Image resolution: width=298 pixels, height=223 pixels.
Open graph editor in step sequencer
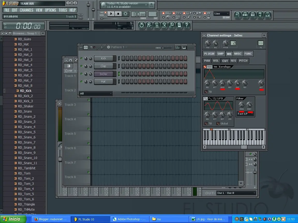[x=177, y=47]
